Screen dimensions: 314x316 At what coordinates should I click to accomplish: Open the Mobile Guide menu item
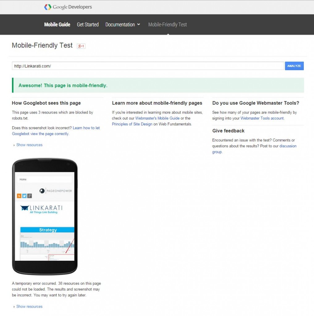tap(57, 25)
